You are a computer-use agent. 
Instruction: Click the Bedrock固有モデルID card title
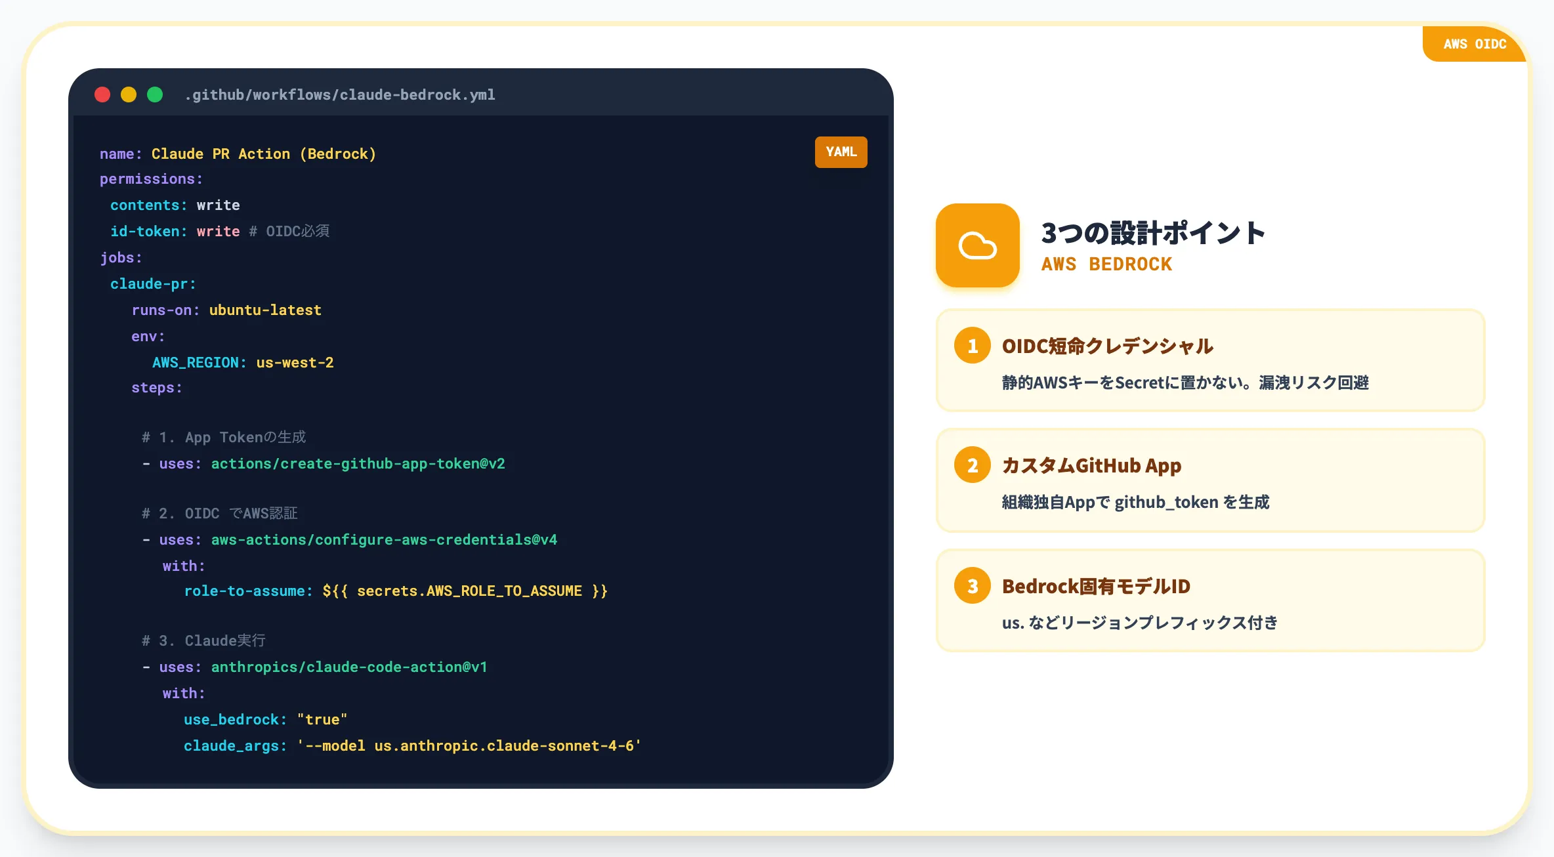[1096, 586]
